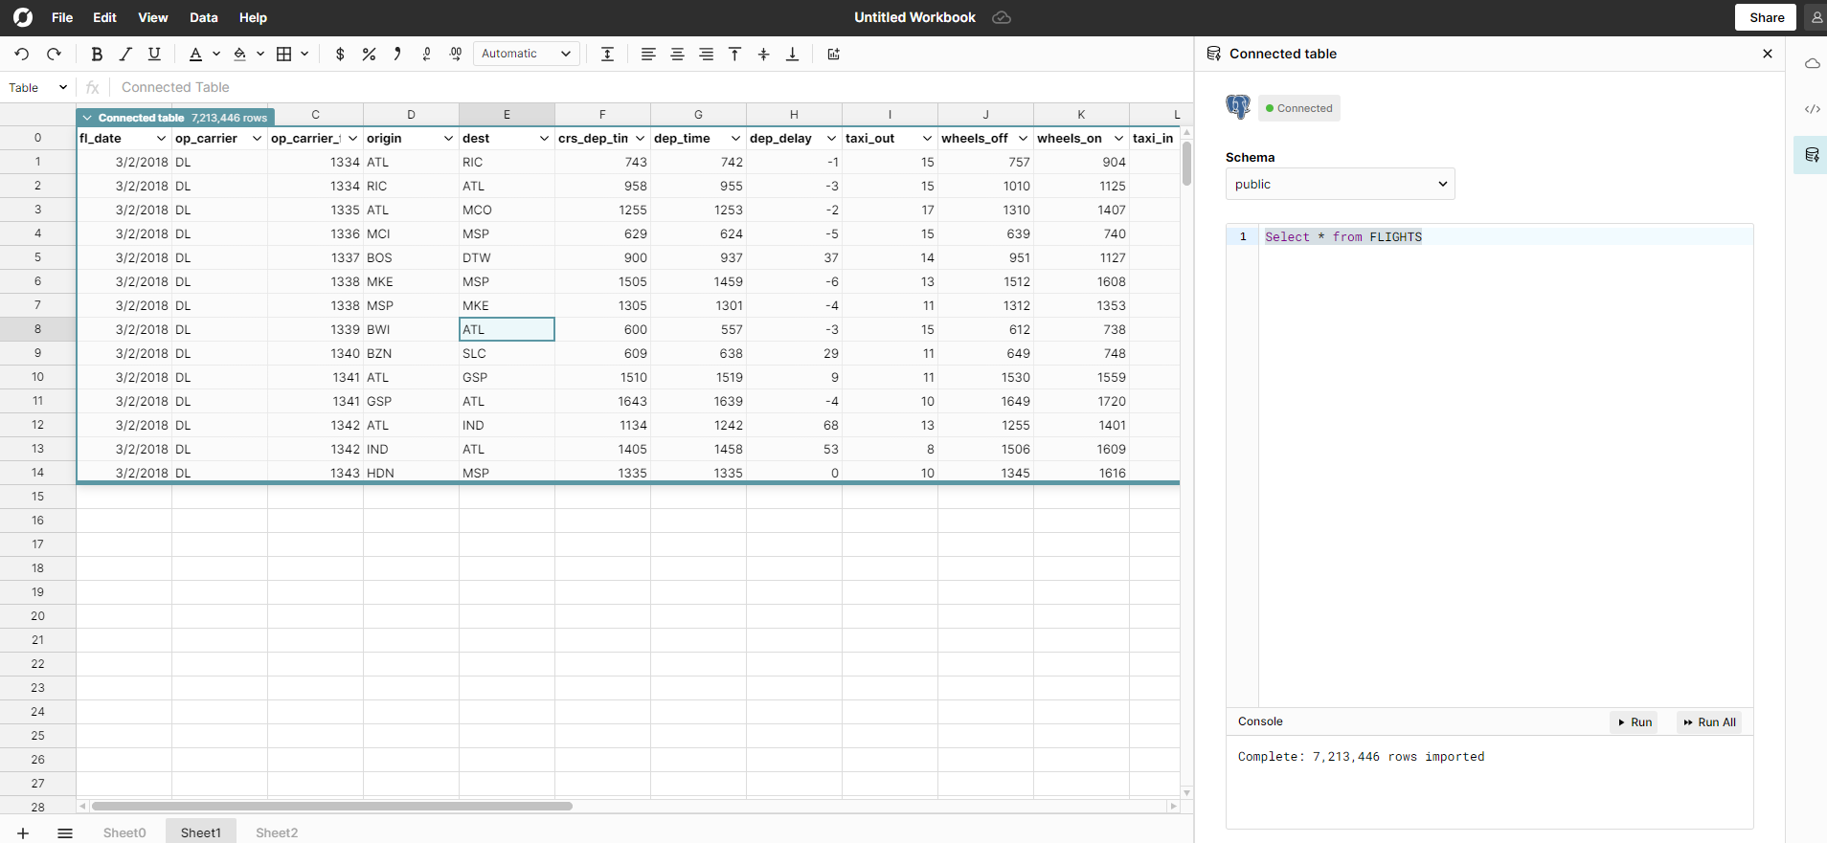The image size is (1827, 843).
Task: Switch to the Sheet2 tab
Action: point(277,832)
